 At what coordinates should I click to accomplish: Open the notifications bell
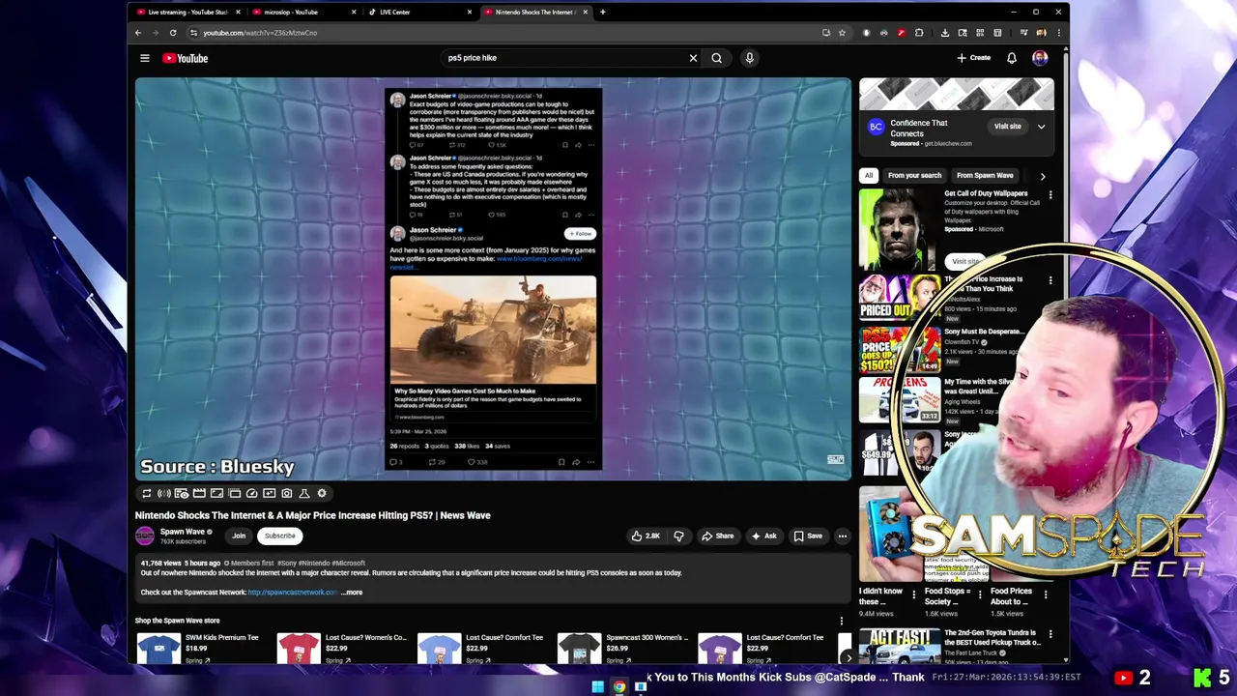point(1012,58)
